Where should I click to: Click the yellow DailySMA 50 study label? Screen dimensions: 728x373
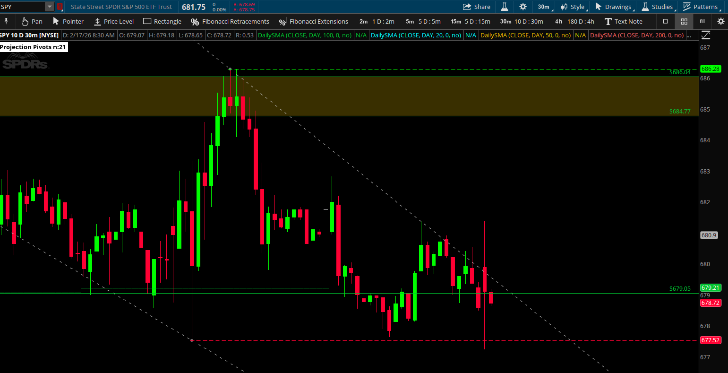(x=526, y=35)
